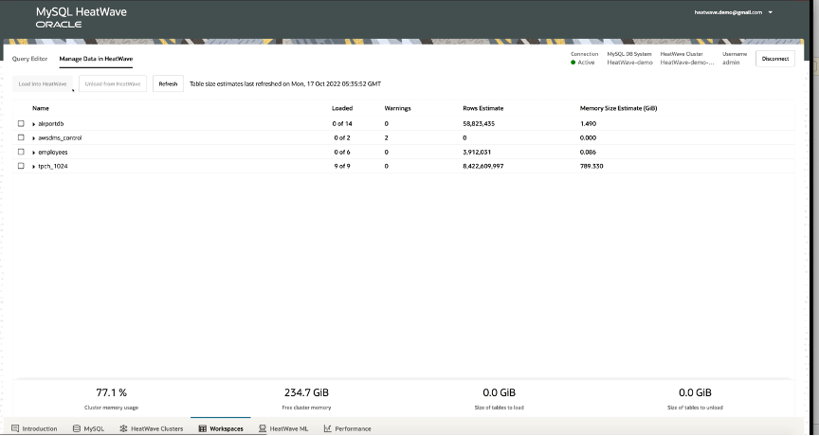Click the Name column header

[41, 108]
